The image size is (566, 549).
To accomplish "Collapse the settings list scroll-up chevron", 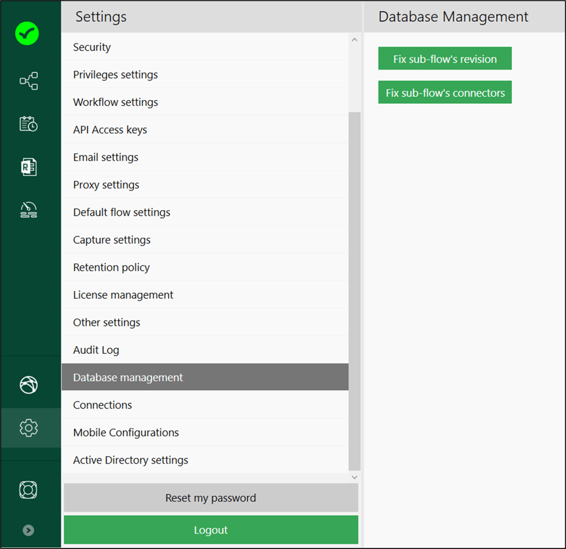I will (354, 39).
